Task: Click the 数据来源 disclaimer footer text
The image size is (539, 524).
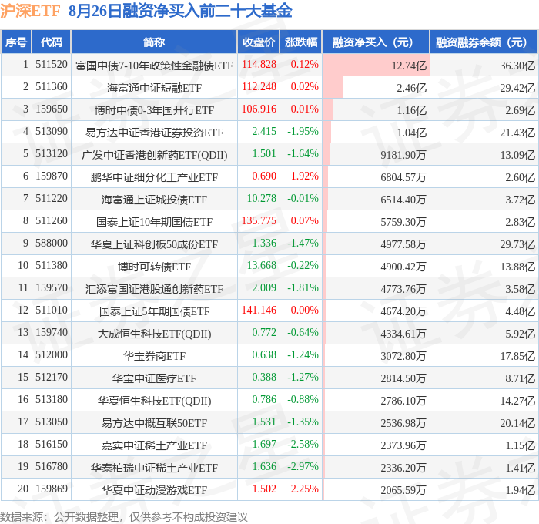Action: point(124,517)
